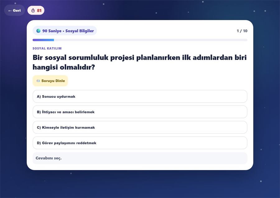The image size is (280, 198).
Task: Click the 1 / 10 question counter
Action: (242, 31)
